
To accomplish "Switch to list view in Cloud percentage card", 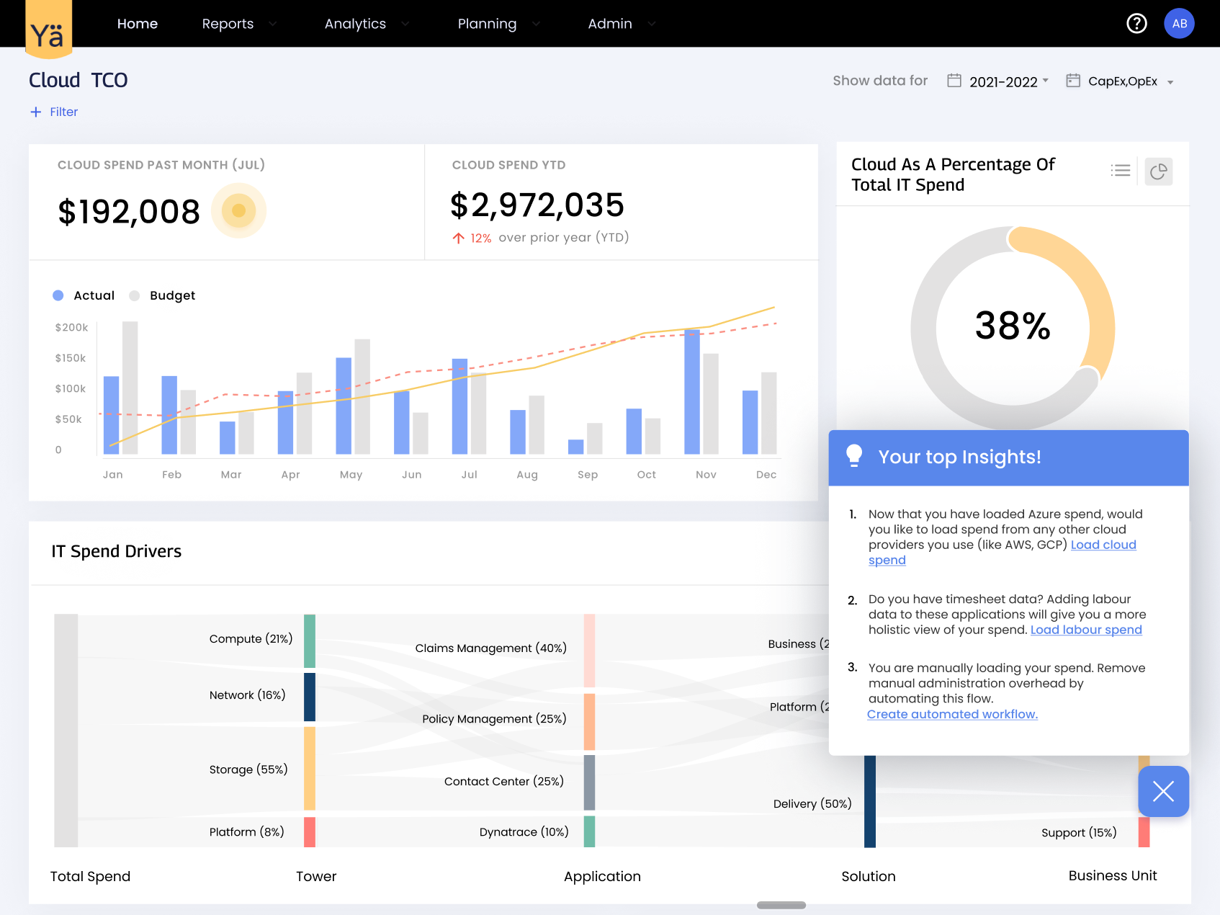I will 1120,171.
